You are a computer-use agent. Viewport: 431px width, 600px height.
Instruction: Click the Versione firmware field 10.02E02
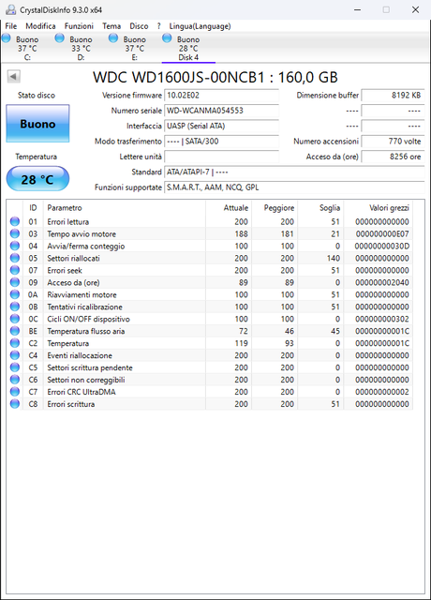221,96
